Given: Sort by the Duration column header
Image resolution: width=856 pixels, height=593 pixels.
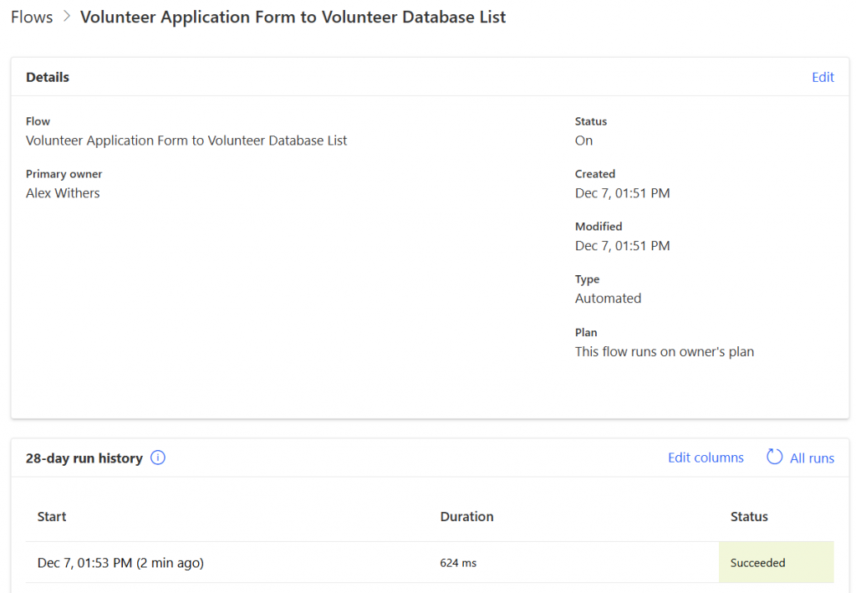Looking at the screenshot, I should 466,517.
